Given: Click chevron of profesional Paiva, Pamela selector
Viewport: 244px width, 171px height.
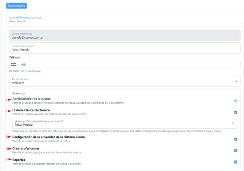Looking at the screenshot, I should (233, 123).
